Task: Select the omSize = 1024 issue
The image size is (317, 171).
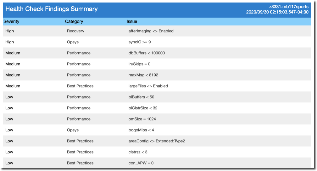Action: [142, 119]
